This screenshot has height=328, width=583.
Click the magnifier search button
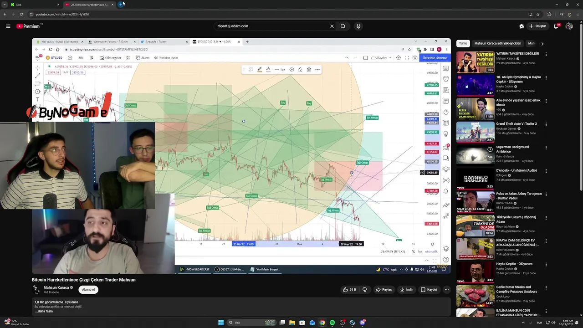(x=343, y=26)
